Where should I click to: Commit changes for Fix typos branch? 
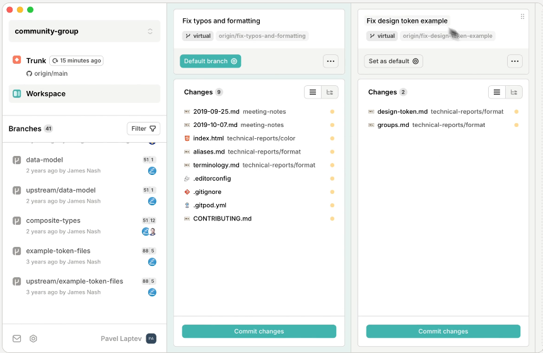259,332
